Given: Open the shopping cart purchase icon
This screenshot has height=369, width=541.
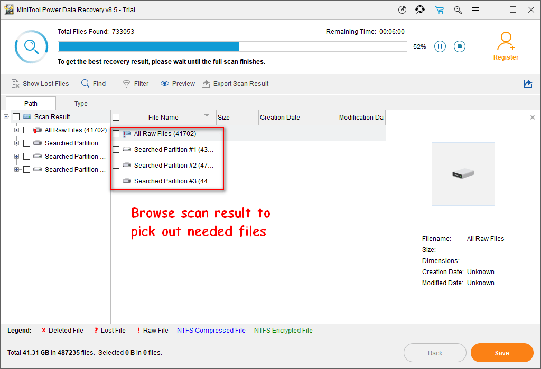Looking at the screenshot, I should [x=439, y=10].
